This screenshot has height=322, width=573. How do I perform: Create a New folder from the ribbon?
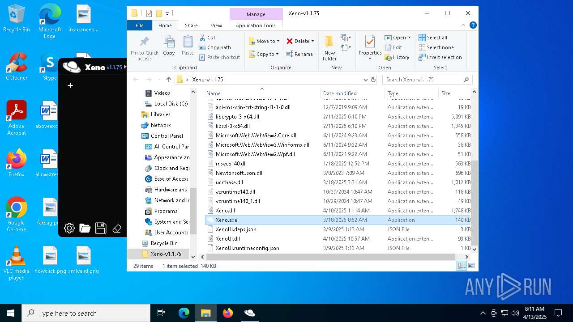click(329, 48)
